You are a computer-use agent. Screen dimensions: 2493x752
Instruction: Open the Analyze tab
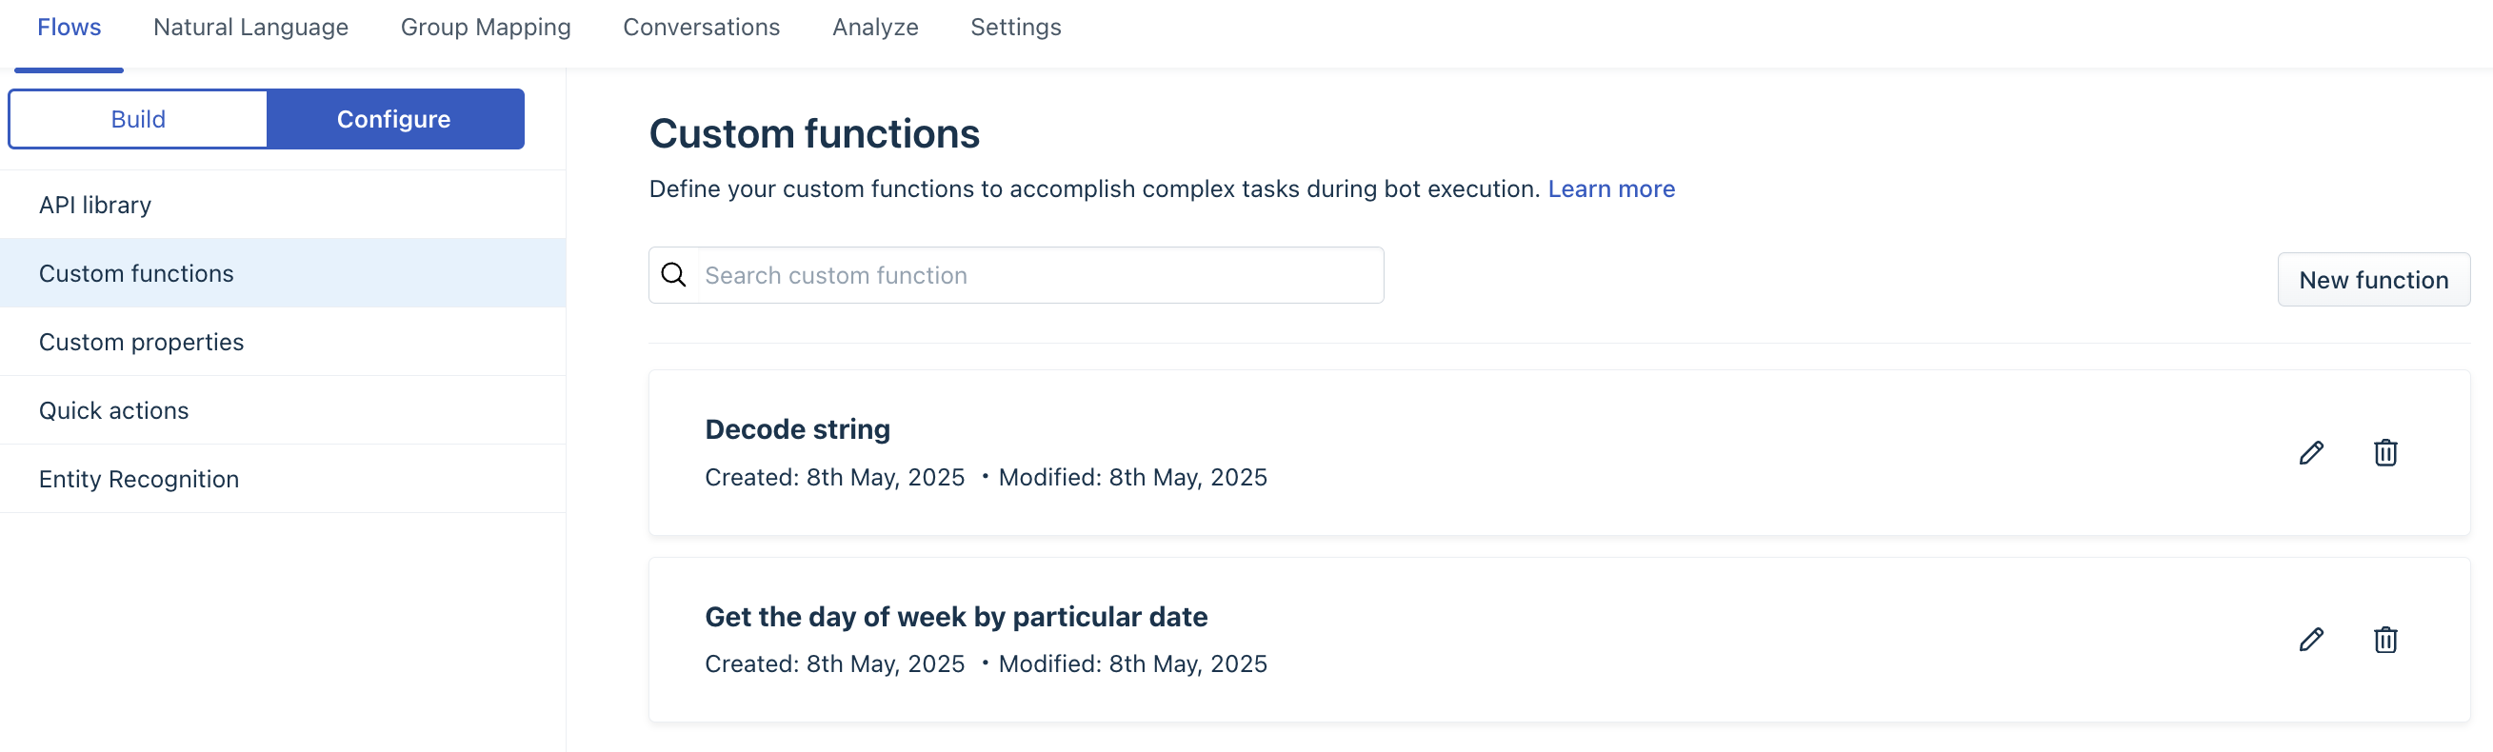tap(875, 27)
